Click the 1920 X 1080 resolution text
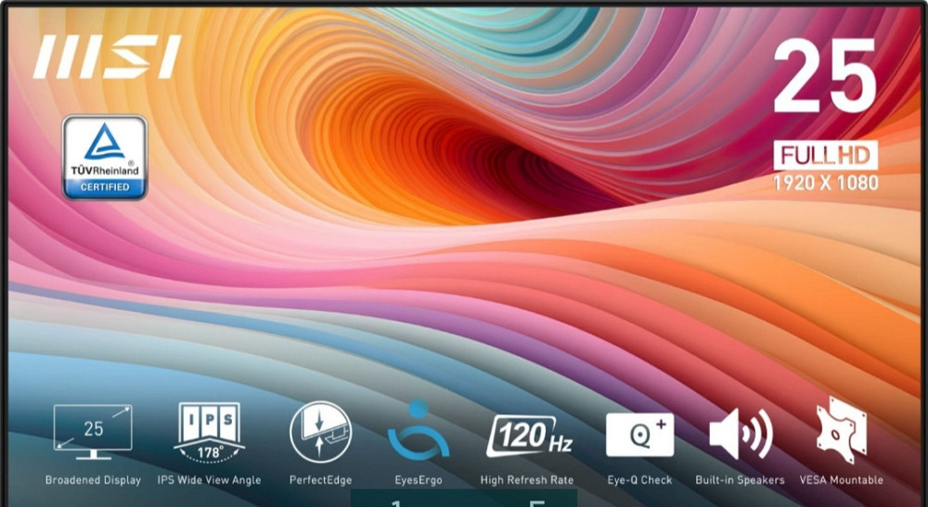This screenshot has height=507, width=928. 825,183
